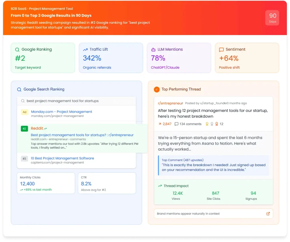Click the green #2 rank badge

(x=24, y=129)
